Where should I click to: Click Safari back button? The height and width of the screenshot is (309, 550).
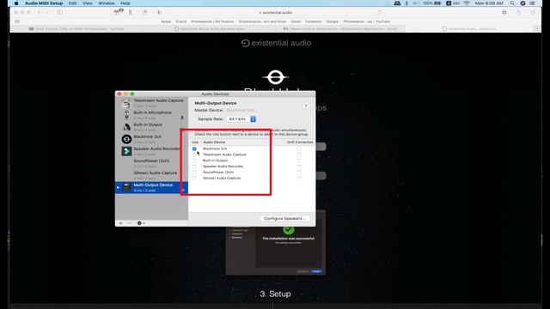39,12
